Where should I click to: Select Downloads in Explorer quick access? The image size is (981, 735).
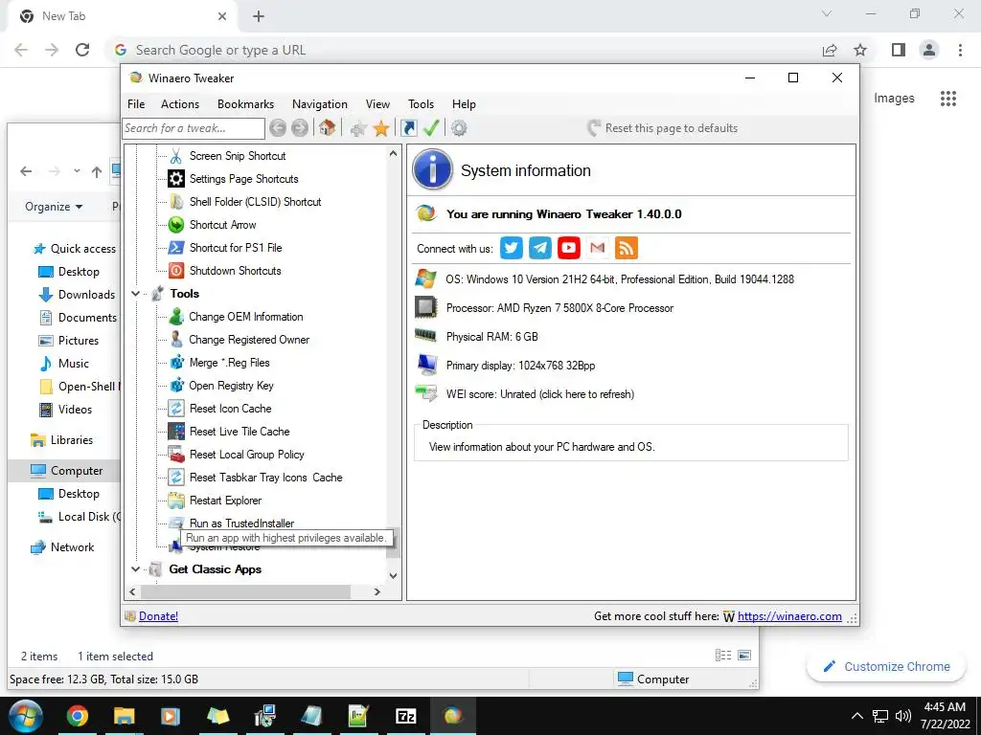tap(77, 295)
